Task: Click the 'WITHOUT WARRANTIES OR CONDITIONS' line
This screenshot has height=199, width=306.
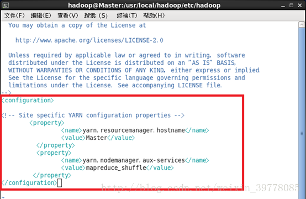Action: (134, 70)
